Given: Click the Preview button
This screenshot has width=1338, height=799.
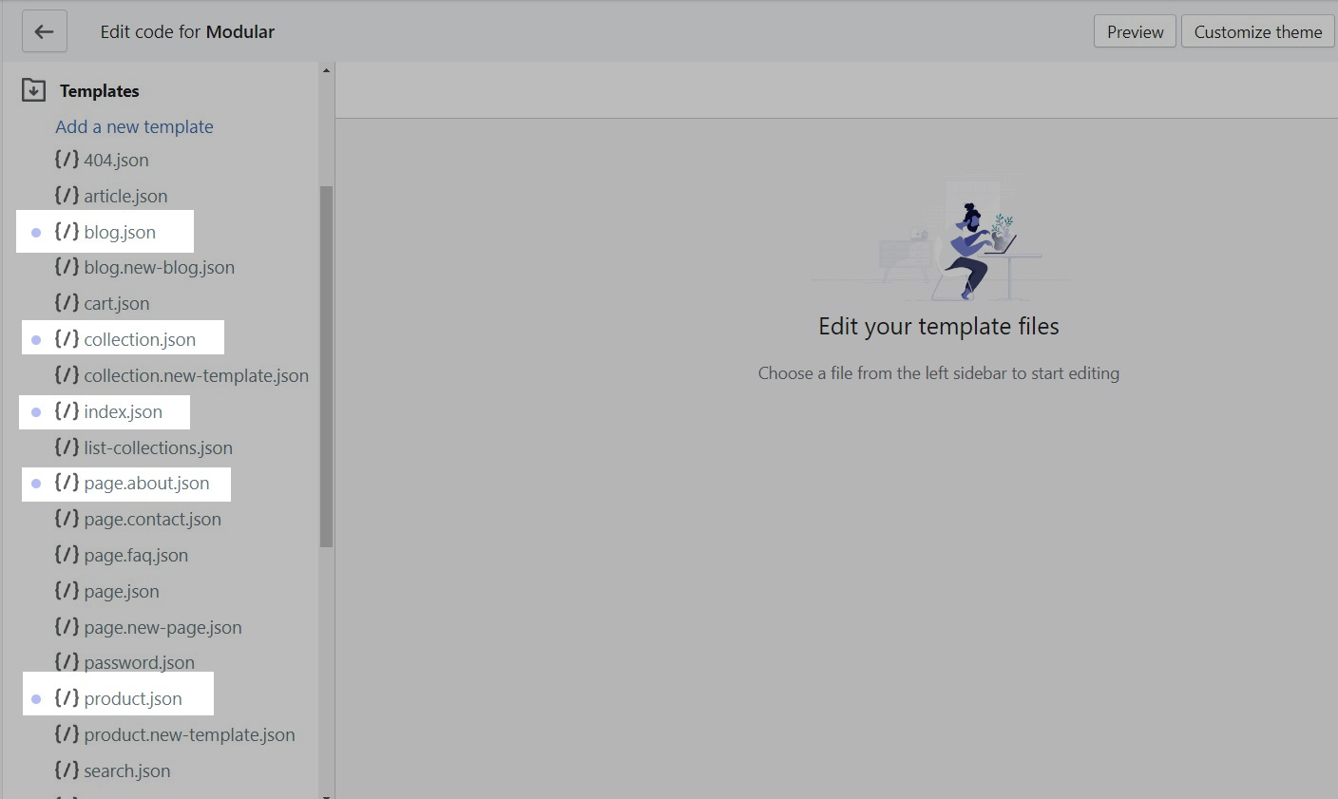Looking at the screenshot, I should (1135, 31).
